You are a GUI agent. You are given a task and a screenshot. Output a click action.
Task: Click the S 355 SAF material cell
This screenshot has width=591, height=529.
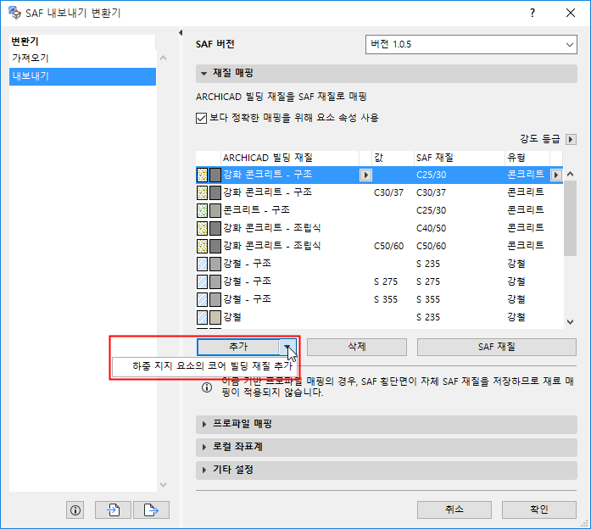428,299
